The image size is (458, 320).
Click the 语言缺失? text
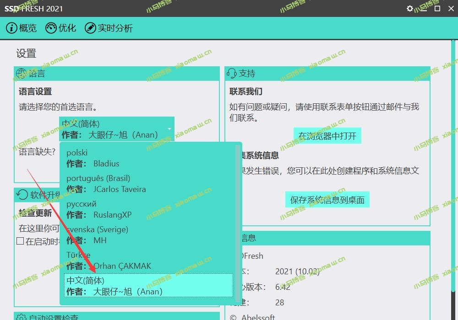[37, 152]
